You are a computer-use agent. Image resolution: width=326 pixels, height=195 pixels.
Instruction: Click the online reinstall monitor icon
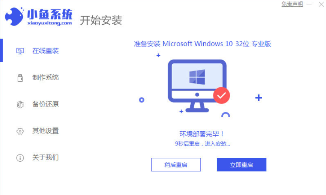[20, 51]
